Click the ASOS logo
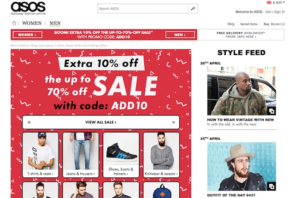 coord(28,8)
